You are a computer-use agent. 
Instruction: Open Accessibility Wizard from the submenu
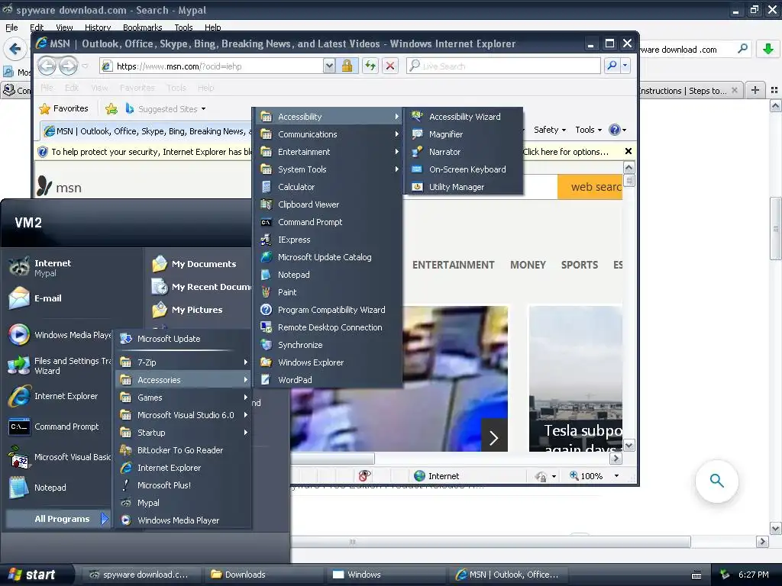tap(464, 117)
